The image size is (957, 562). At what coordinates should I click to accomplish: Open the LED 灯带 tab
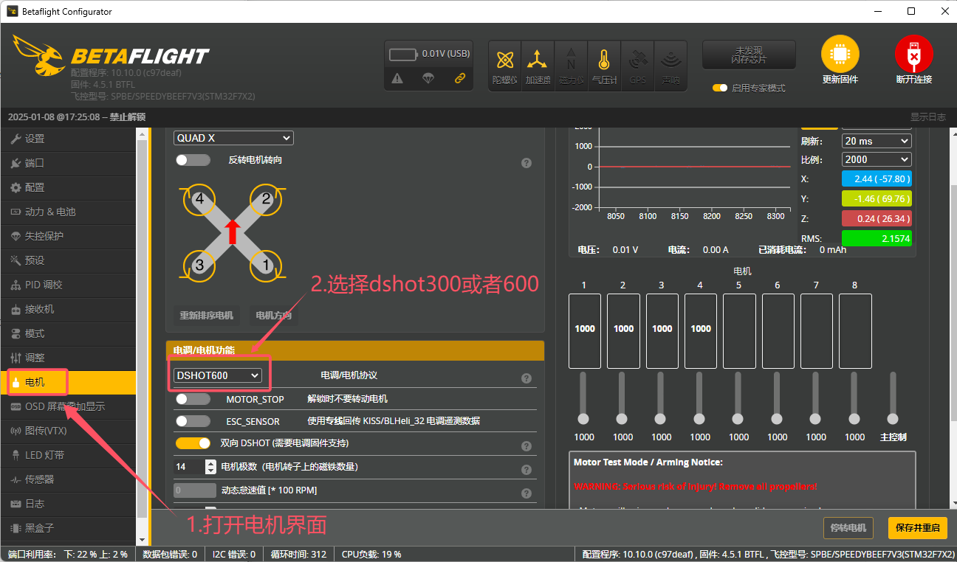(x=68, y=455)
